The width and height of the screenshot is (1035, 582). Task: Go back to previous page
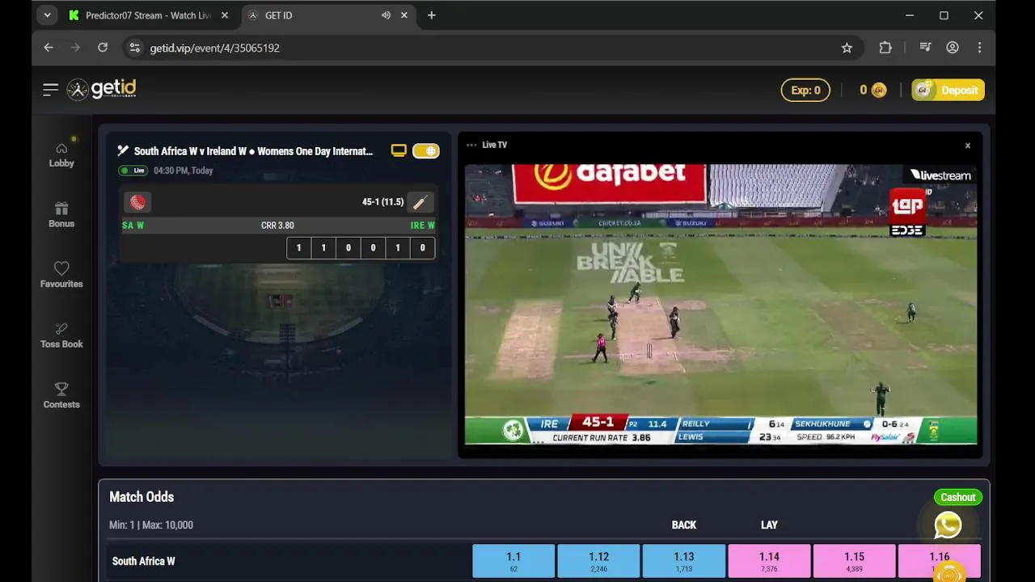click(49, 48)
